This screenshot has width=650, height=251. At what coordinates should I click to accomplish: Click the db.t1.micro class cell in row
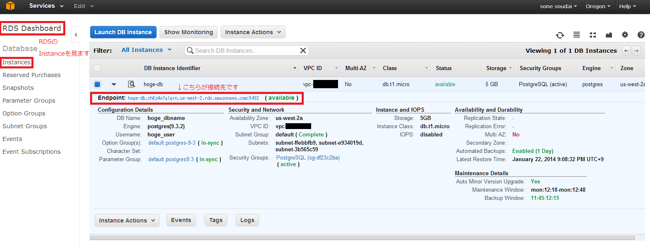396,84
